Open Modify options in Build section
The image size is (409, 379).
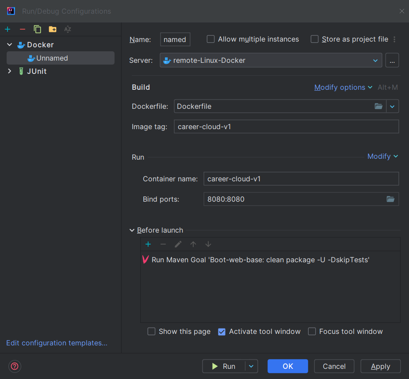pos(343,88)
